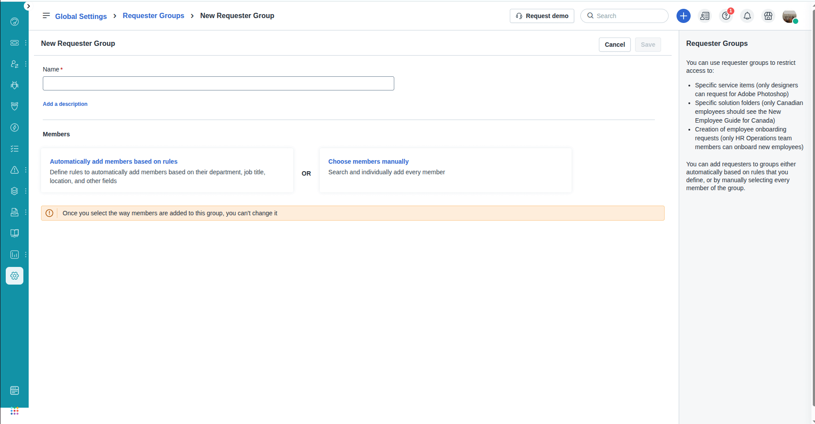Create a new item using the blue plus icon

[683, 16]
